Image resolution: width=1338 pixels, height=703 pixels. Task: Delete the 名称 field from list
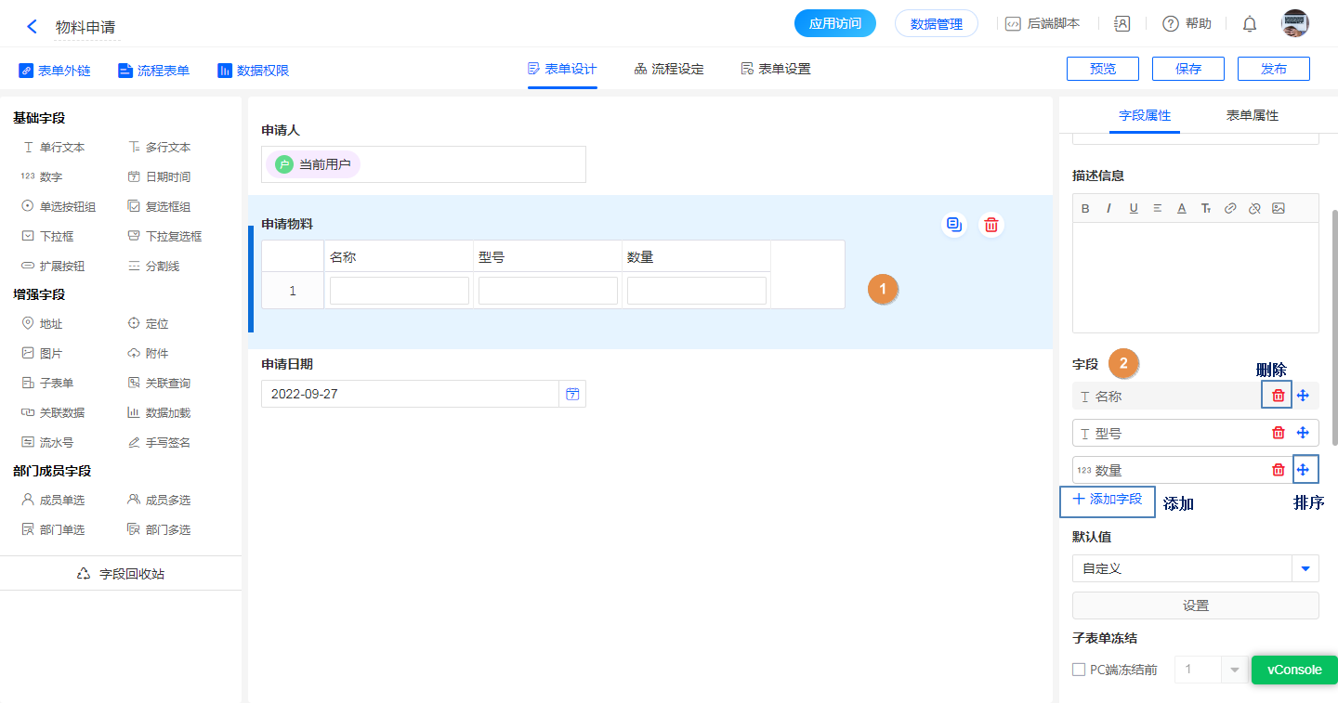coord(1278,396)
